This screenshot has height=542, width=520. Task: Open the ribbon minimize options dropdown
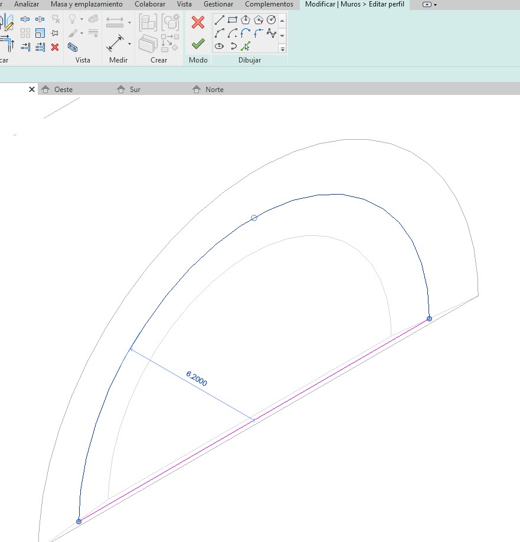coord(430,5)
